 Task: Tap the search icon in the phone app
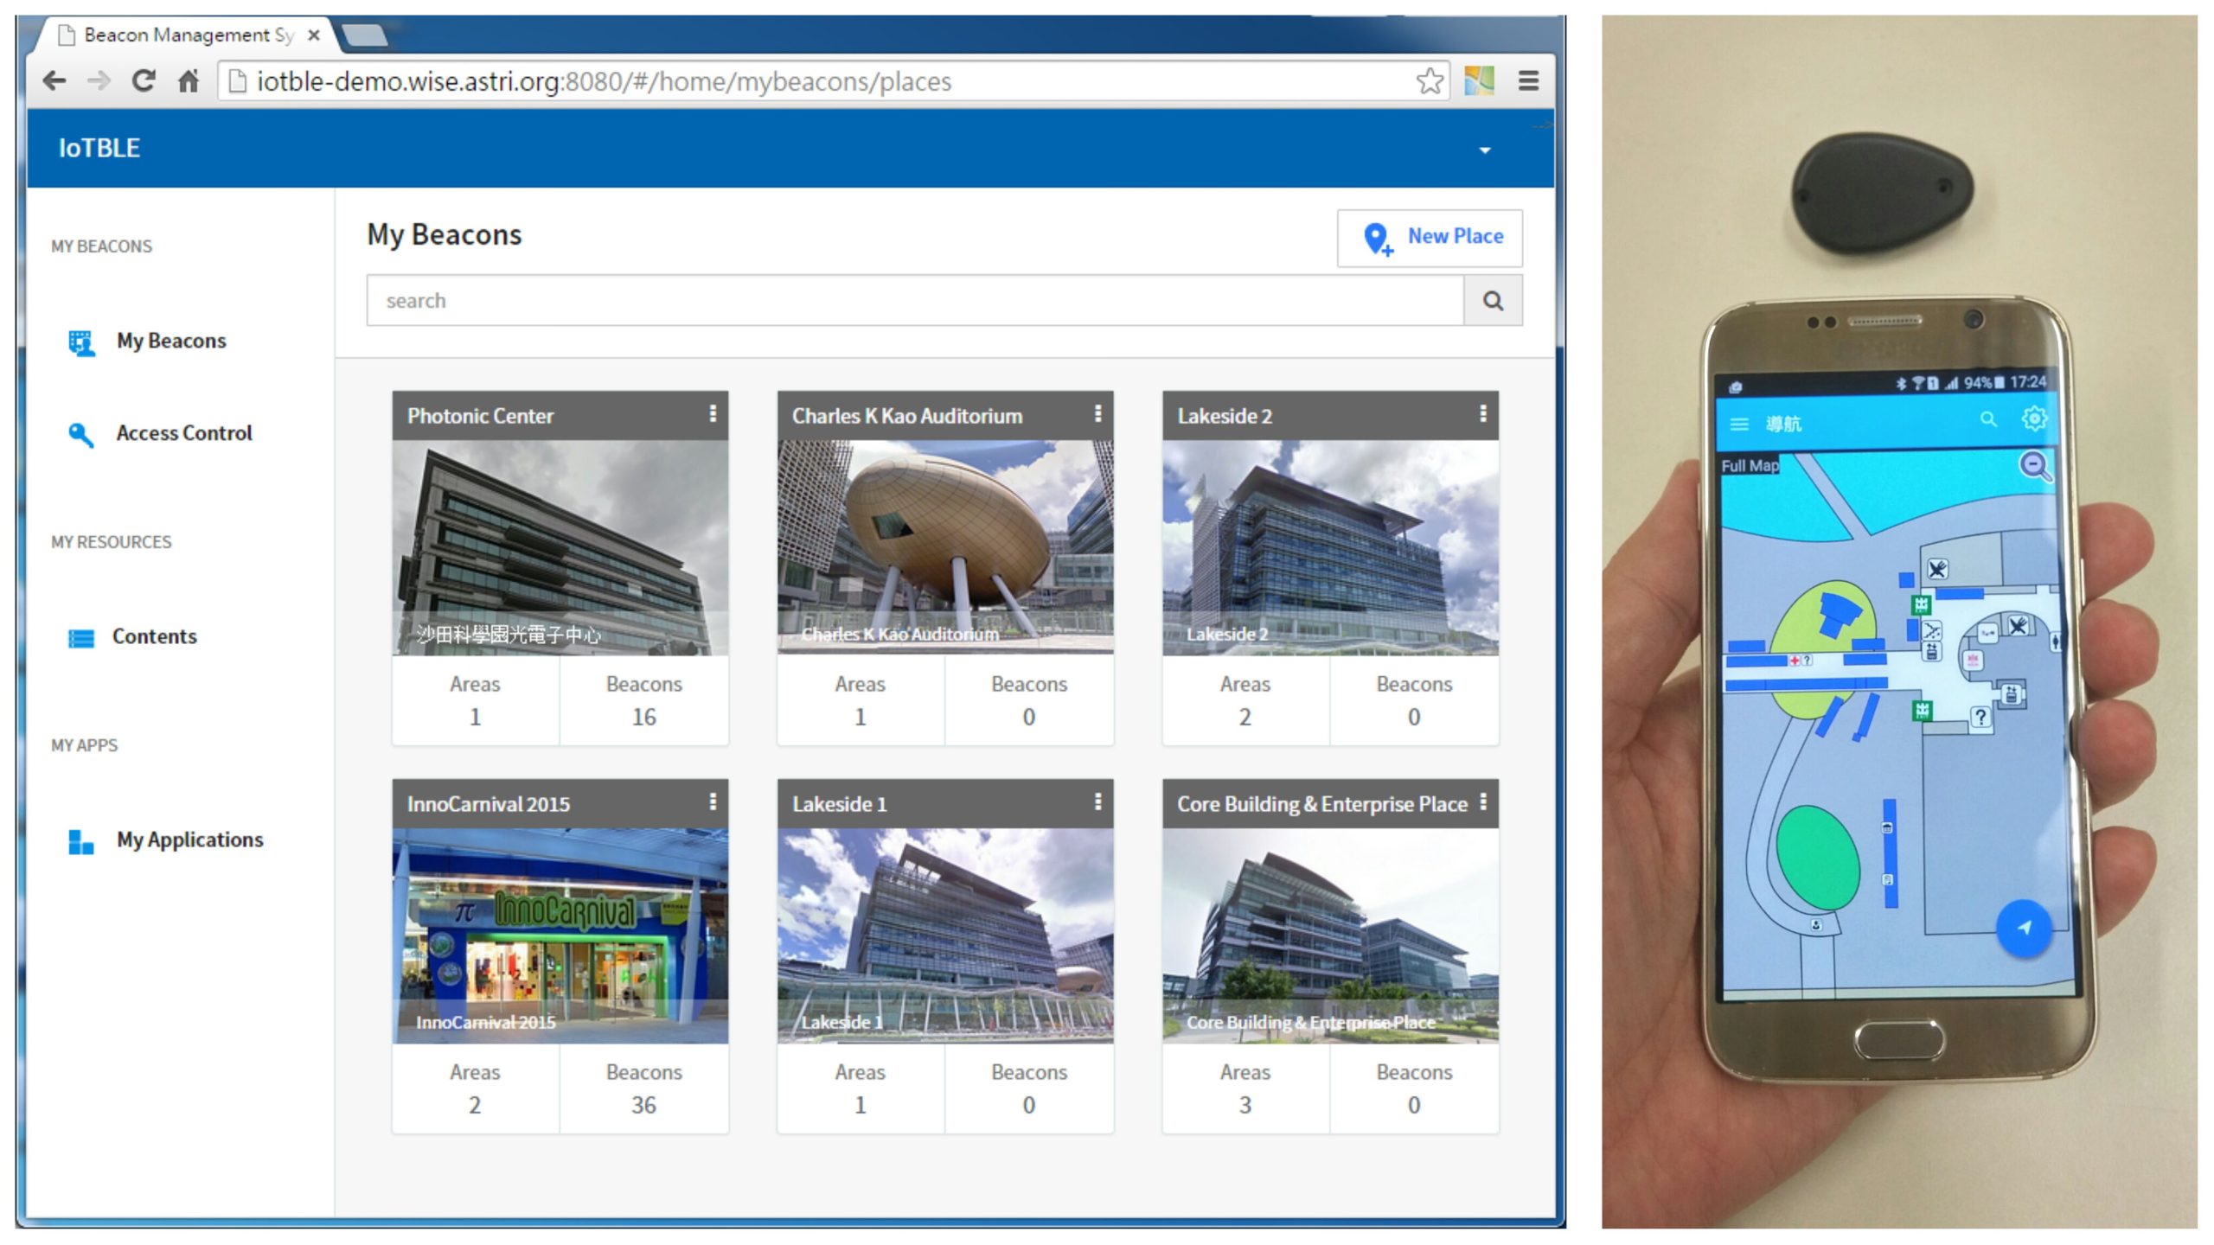(x=1988, y=420)
